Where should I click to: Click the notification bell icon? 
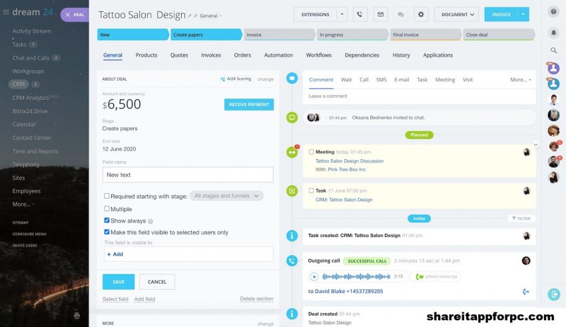pyautogui.click(x=553, y=32)
